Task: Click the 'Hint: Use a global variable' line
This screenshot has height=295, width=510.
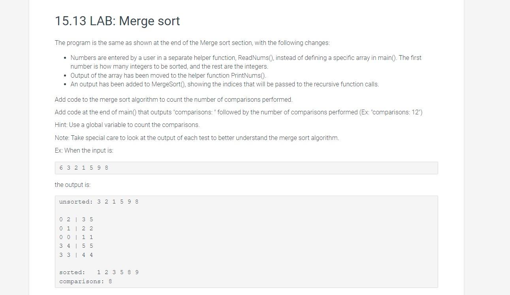Action: [x=127, y=125]
